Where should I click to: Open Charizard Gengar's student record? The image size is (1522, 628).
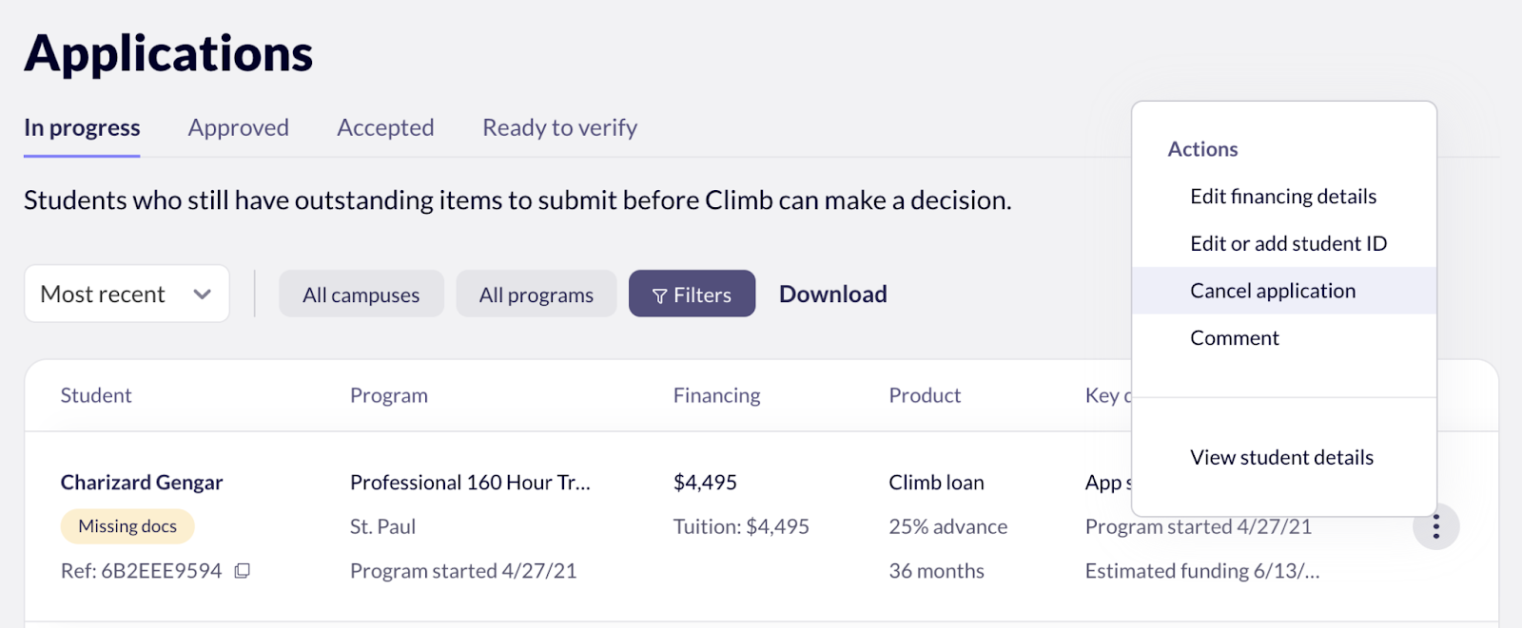pyautogui.click(x=142, y=483)
